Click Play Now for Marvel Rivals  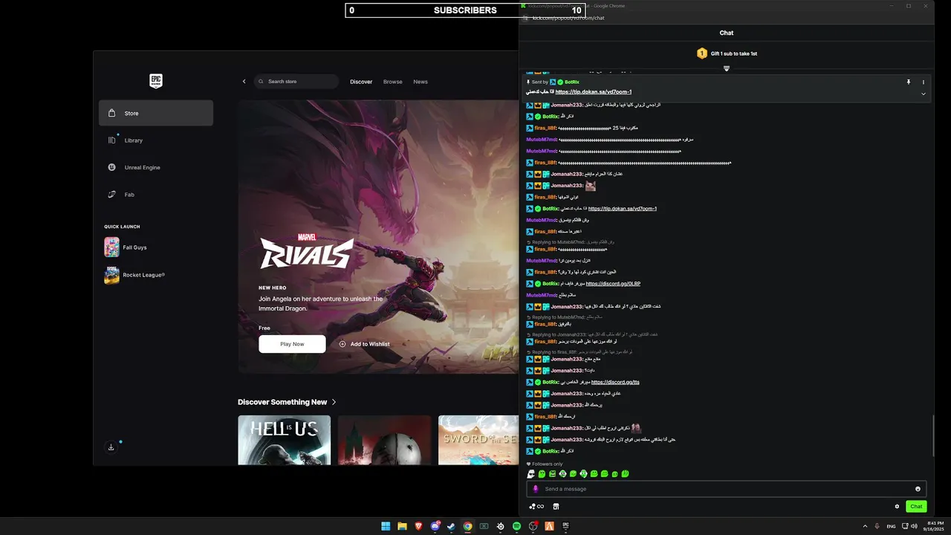coord(292,344)
